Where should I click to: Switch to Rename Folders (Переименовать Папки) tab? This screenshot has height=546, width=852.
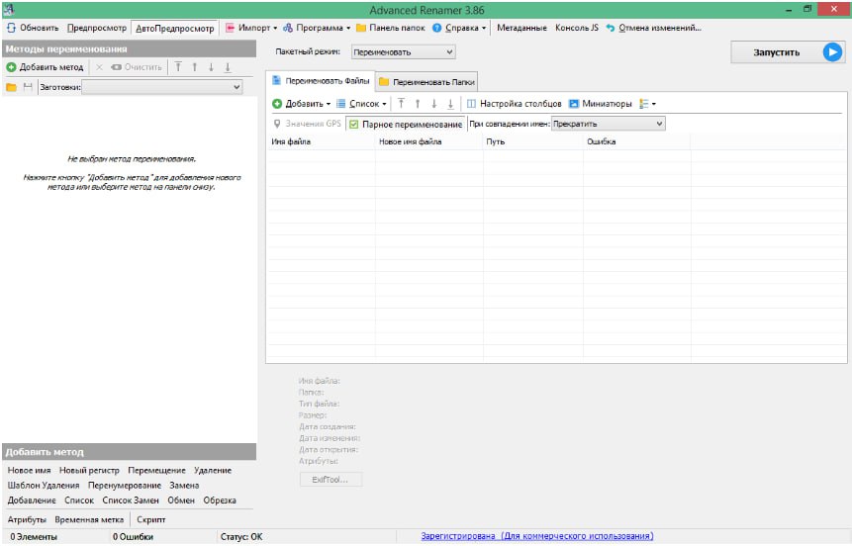pos(427,82)
